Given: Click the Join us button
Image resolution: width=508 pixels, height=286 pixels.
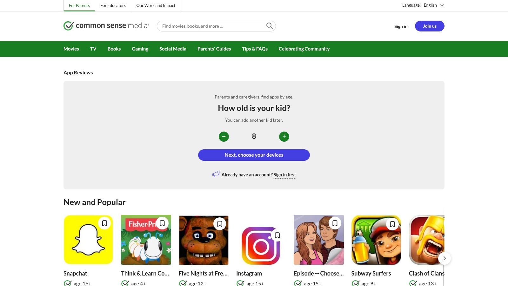Looking at the screenshot, I should tap(430, 26).
